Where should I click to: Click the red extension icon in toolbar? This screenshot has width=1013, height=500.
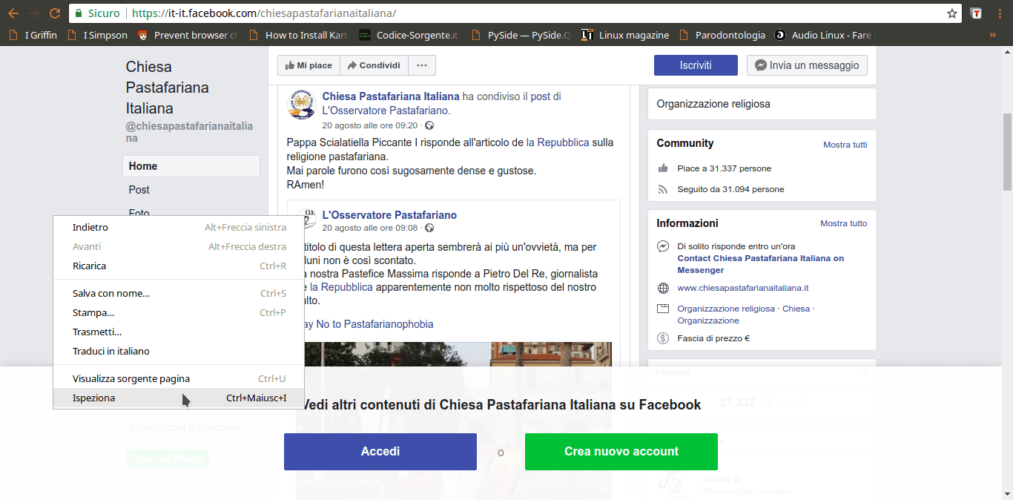tap(977, 13)
